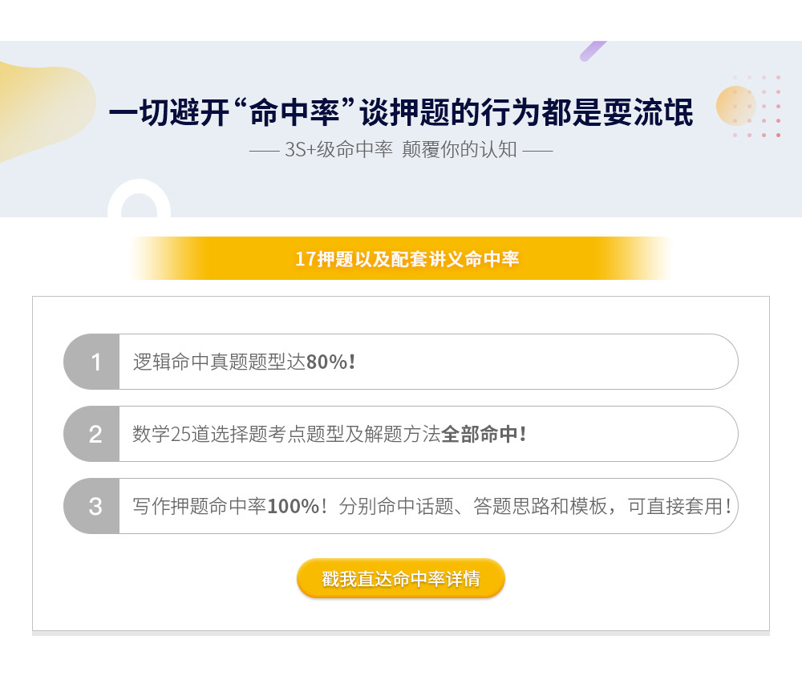Image resolution: width=802 pixels, height=676 pixels.
Task: Click the gray number 2 badge
Action: coord(95,434)
